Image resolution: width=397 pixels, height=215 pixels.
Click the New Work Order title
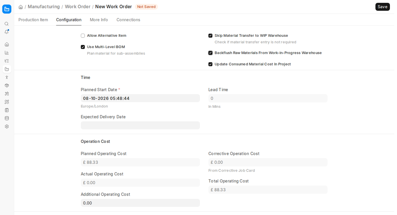[x=114, y=7]
